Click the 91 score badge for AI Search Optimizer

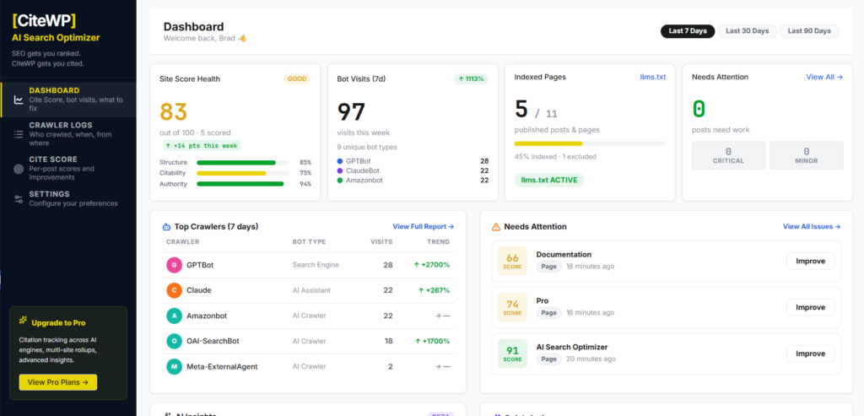click(512, 354)
